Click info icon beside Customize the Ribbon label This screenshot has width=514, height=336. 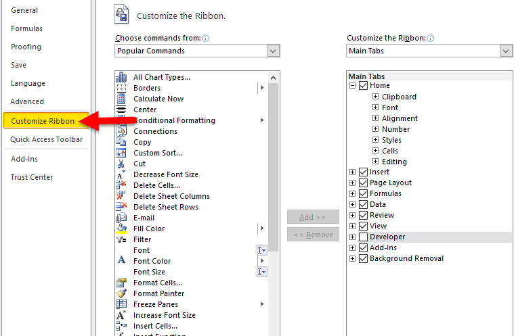[x=431, y=39]
